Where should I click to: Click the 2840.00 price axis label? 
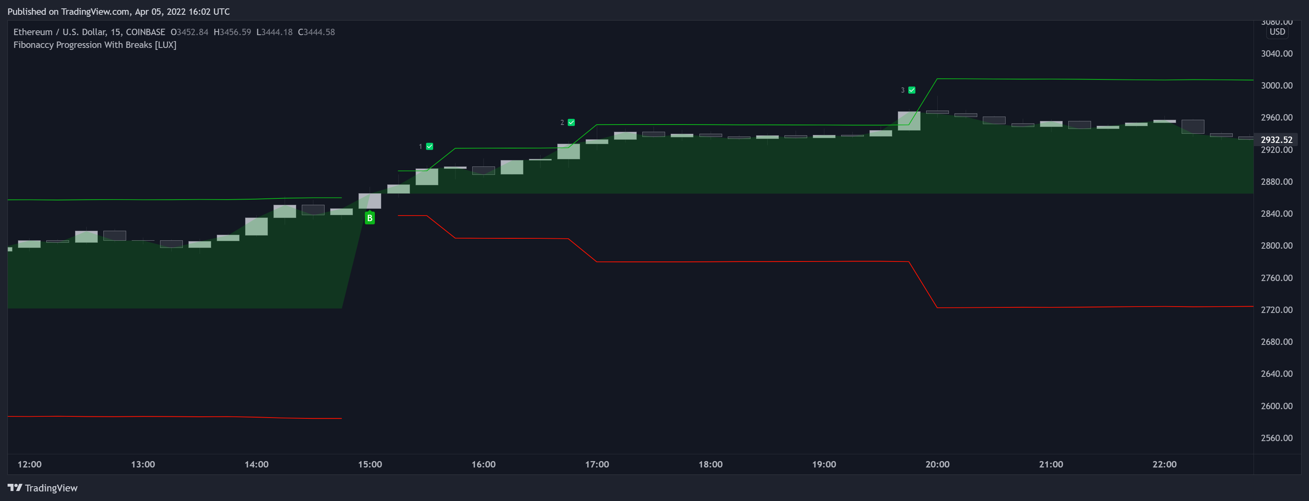(1277, 214)
